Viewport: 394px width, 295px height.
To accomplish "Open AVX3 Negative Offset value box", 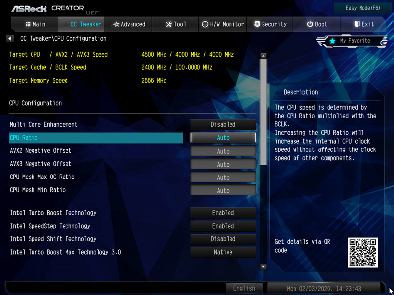I will click(223, 164).
